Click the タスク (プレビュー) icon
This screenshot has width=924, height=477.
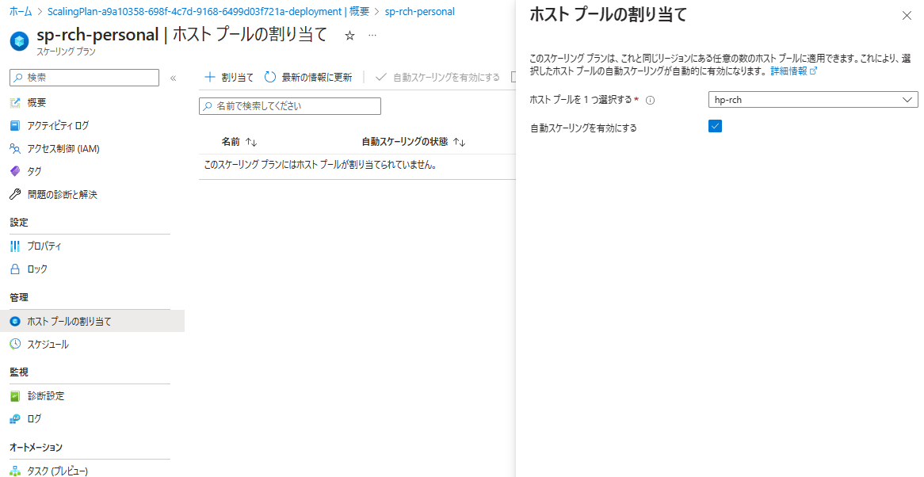coord(15,471)
